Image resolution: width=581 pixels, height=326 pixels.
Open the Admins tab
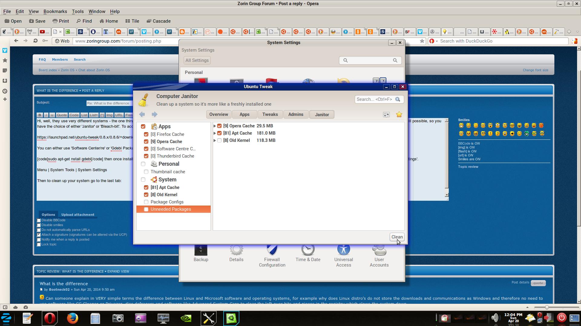pos(296,114)
